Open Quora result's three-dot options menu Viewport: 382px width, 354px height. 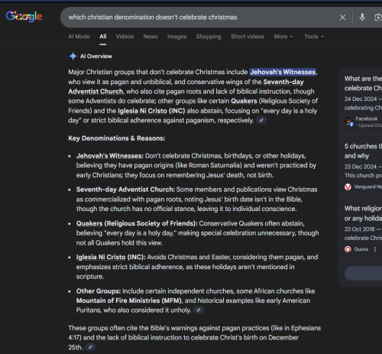click(375, 249)
